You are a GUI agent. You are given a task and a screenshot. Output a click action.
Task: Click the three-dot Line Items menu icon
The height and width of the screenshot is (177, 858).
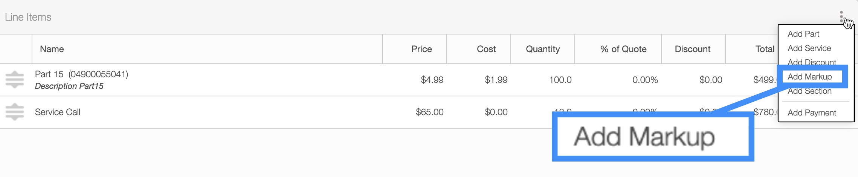[841, 16]
